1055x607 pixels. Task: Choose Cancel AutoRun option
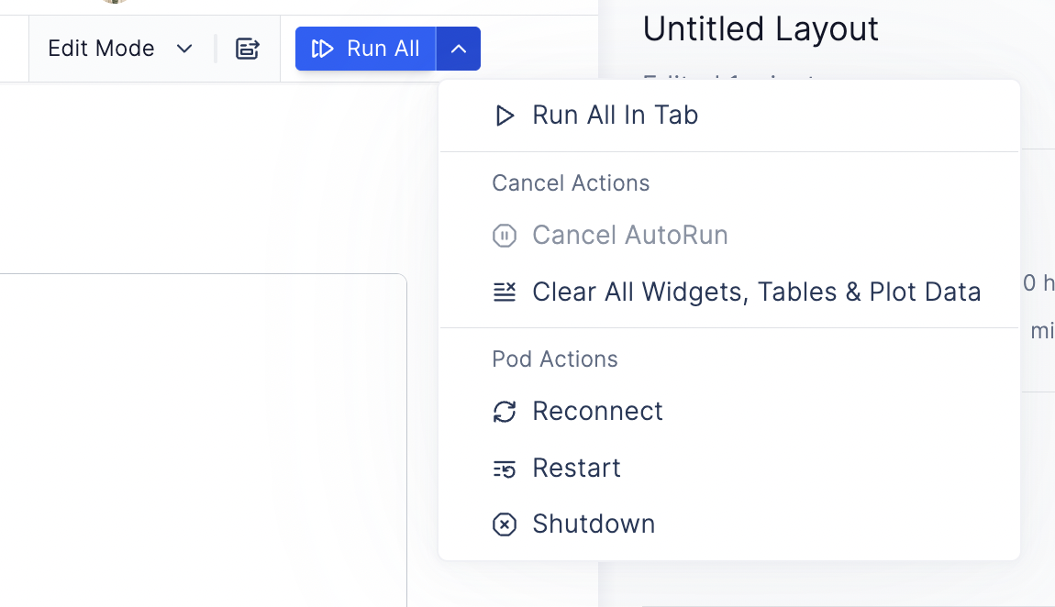click(x=729, y=236)
